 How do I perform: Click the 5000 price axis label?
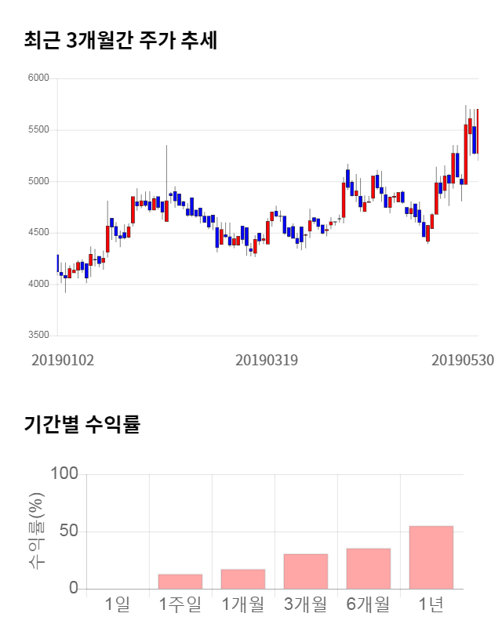point(38,181)
